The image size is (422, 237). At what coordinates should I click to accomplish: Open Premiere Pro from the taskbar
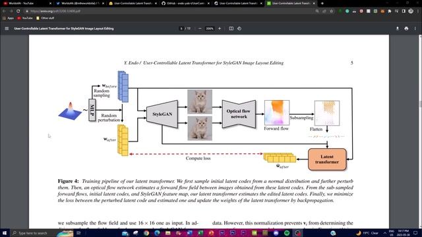coord(243,233)
